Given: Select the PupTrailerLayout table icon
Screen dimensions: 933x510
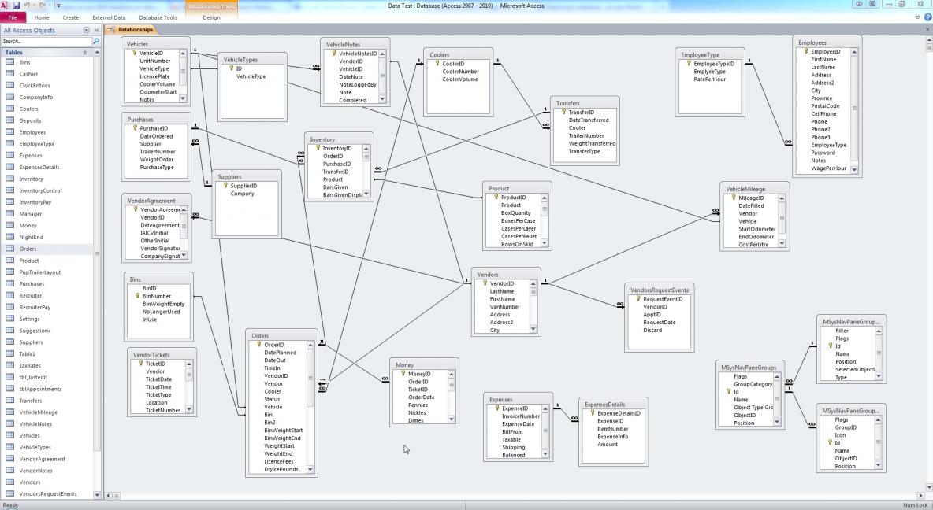Looking at the screenshot, I should click(10, 272).
